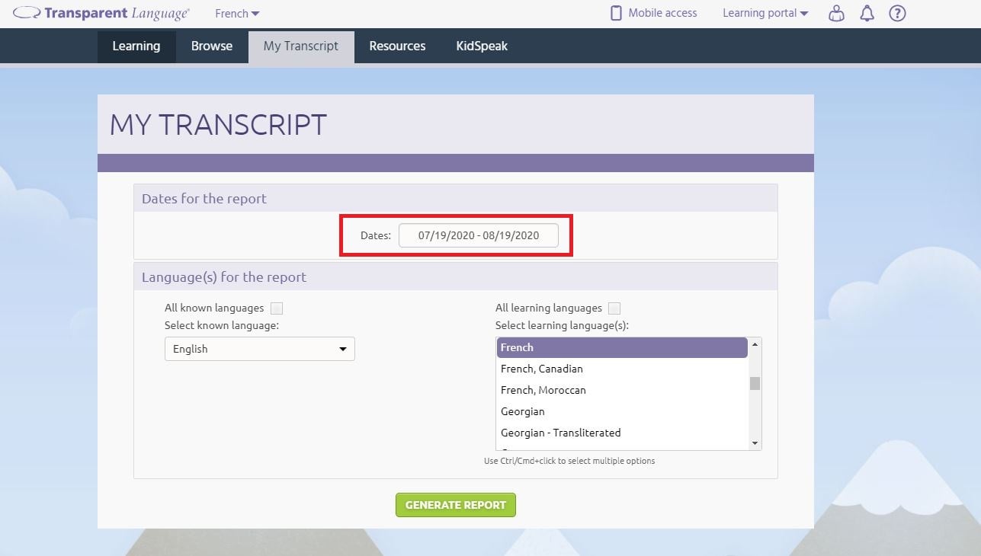Image resolution: width=981 pixels, height=556 pixels.
Task: Open the Learning portal dropdown
Action: point(765,13)
